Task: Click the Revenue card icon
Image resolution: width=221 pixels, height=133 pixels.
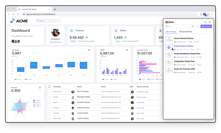Action: coord(72,31)
